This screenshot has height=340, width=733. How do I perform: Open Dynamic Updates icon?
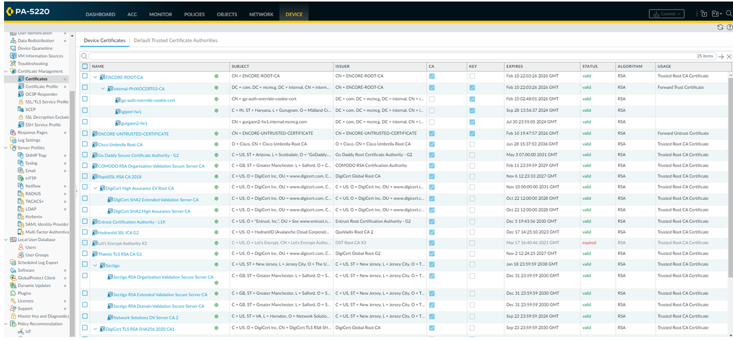pos(14,285)
